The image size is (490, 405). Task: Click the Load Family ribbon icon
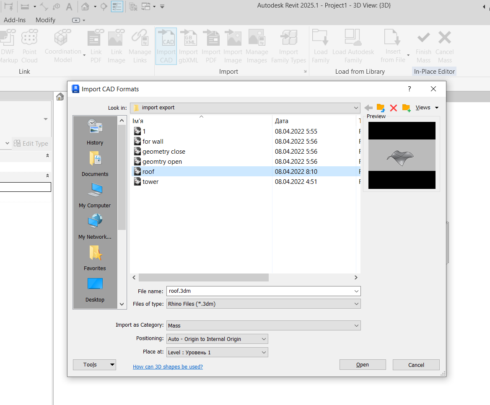(320, 46)
